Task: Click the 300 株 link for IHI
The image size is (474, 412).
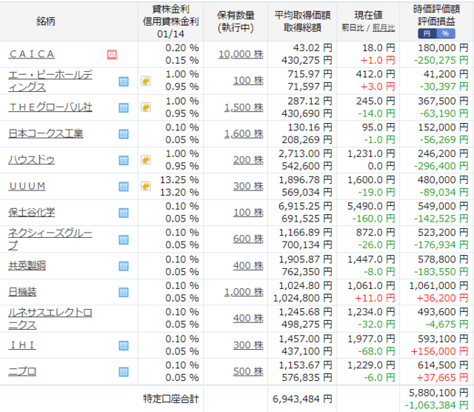Action: pos(248,345)
